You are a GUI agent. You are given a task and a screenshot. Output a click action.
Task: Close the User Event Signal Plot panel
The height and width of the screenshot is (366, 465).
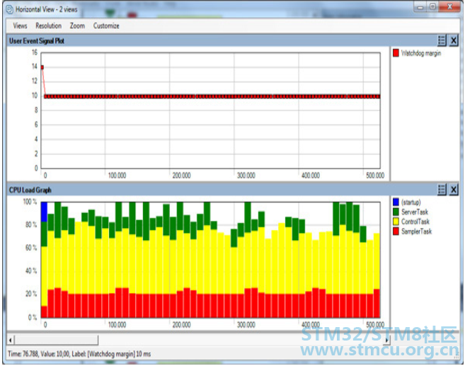[454, 40]
